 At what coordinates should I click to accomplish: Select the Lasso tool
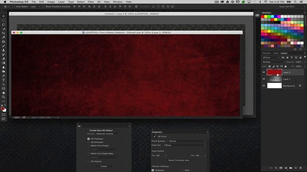pos(3,24)
